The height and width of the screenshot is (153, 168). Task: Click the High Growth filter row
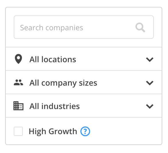(x=84, y=131)
